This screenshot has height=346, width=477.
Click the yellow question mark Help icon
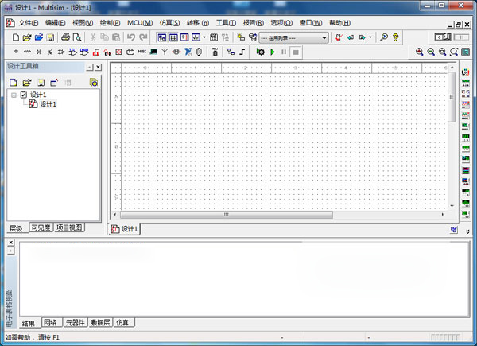click(x=395, y=37)
